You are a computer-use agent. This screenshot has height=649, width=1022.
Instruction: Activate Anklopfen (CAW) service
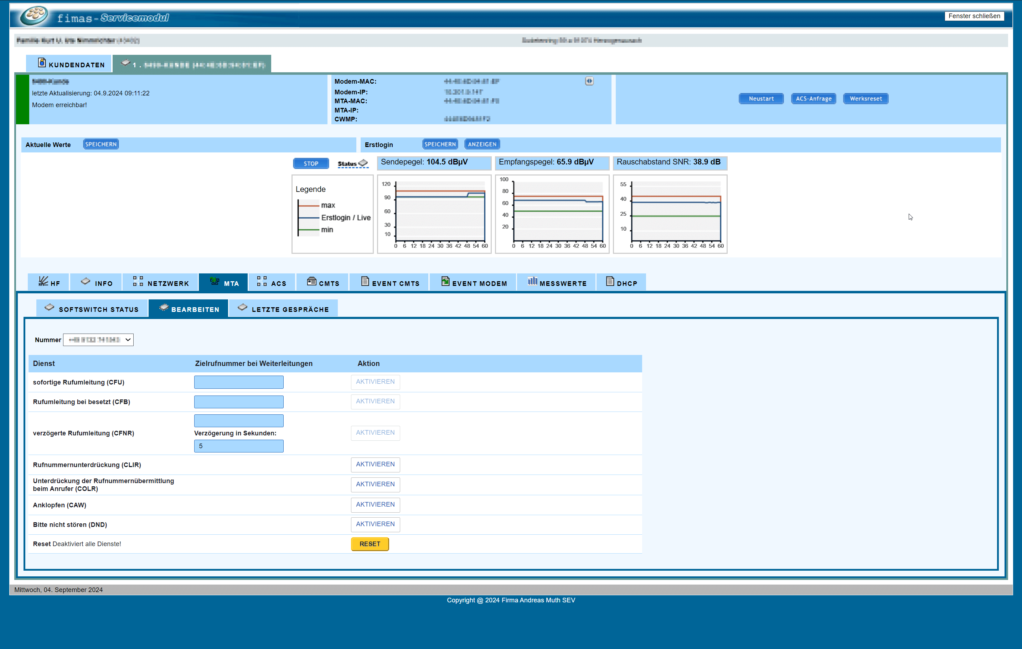[375, 504]
